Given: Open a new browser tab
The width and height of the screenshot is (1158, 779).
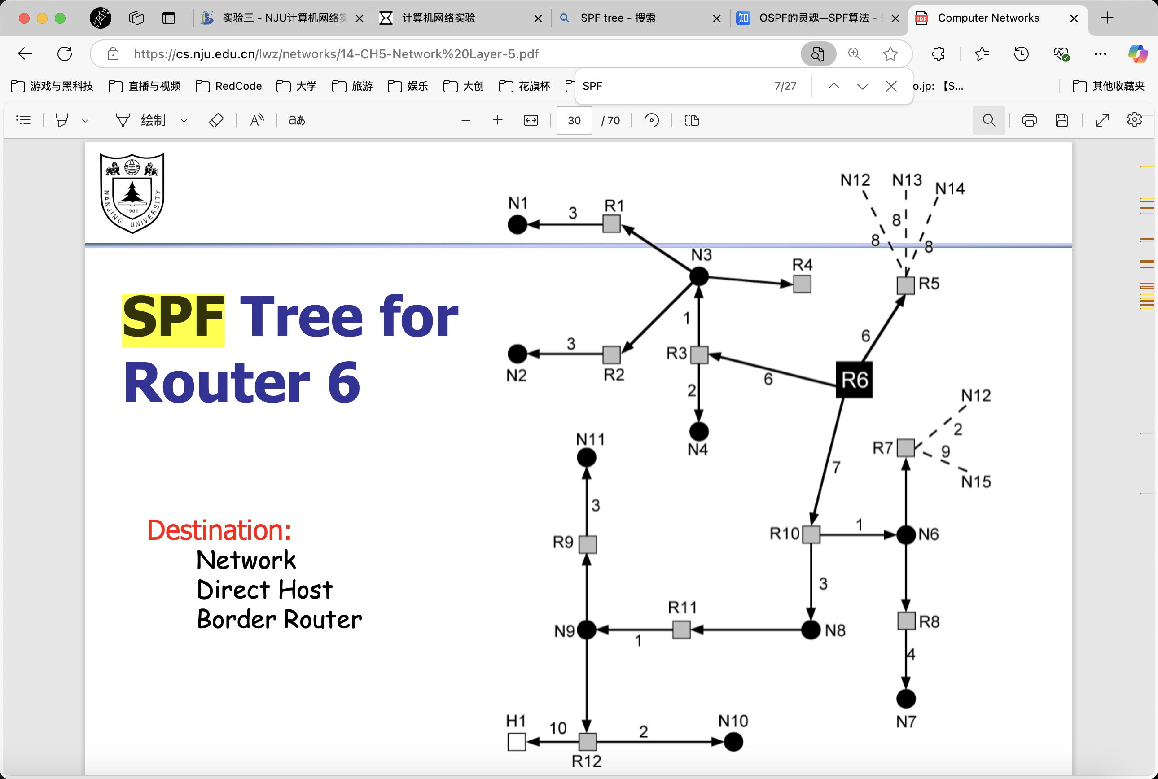Looking at the screenshot, I should (1107, 18).
